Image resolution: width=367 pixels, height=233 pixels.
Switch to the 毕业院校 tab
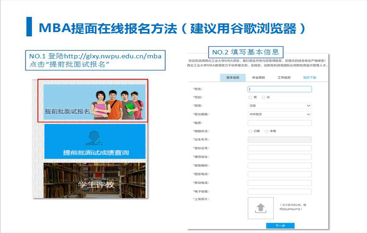[x=258, y=77]
